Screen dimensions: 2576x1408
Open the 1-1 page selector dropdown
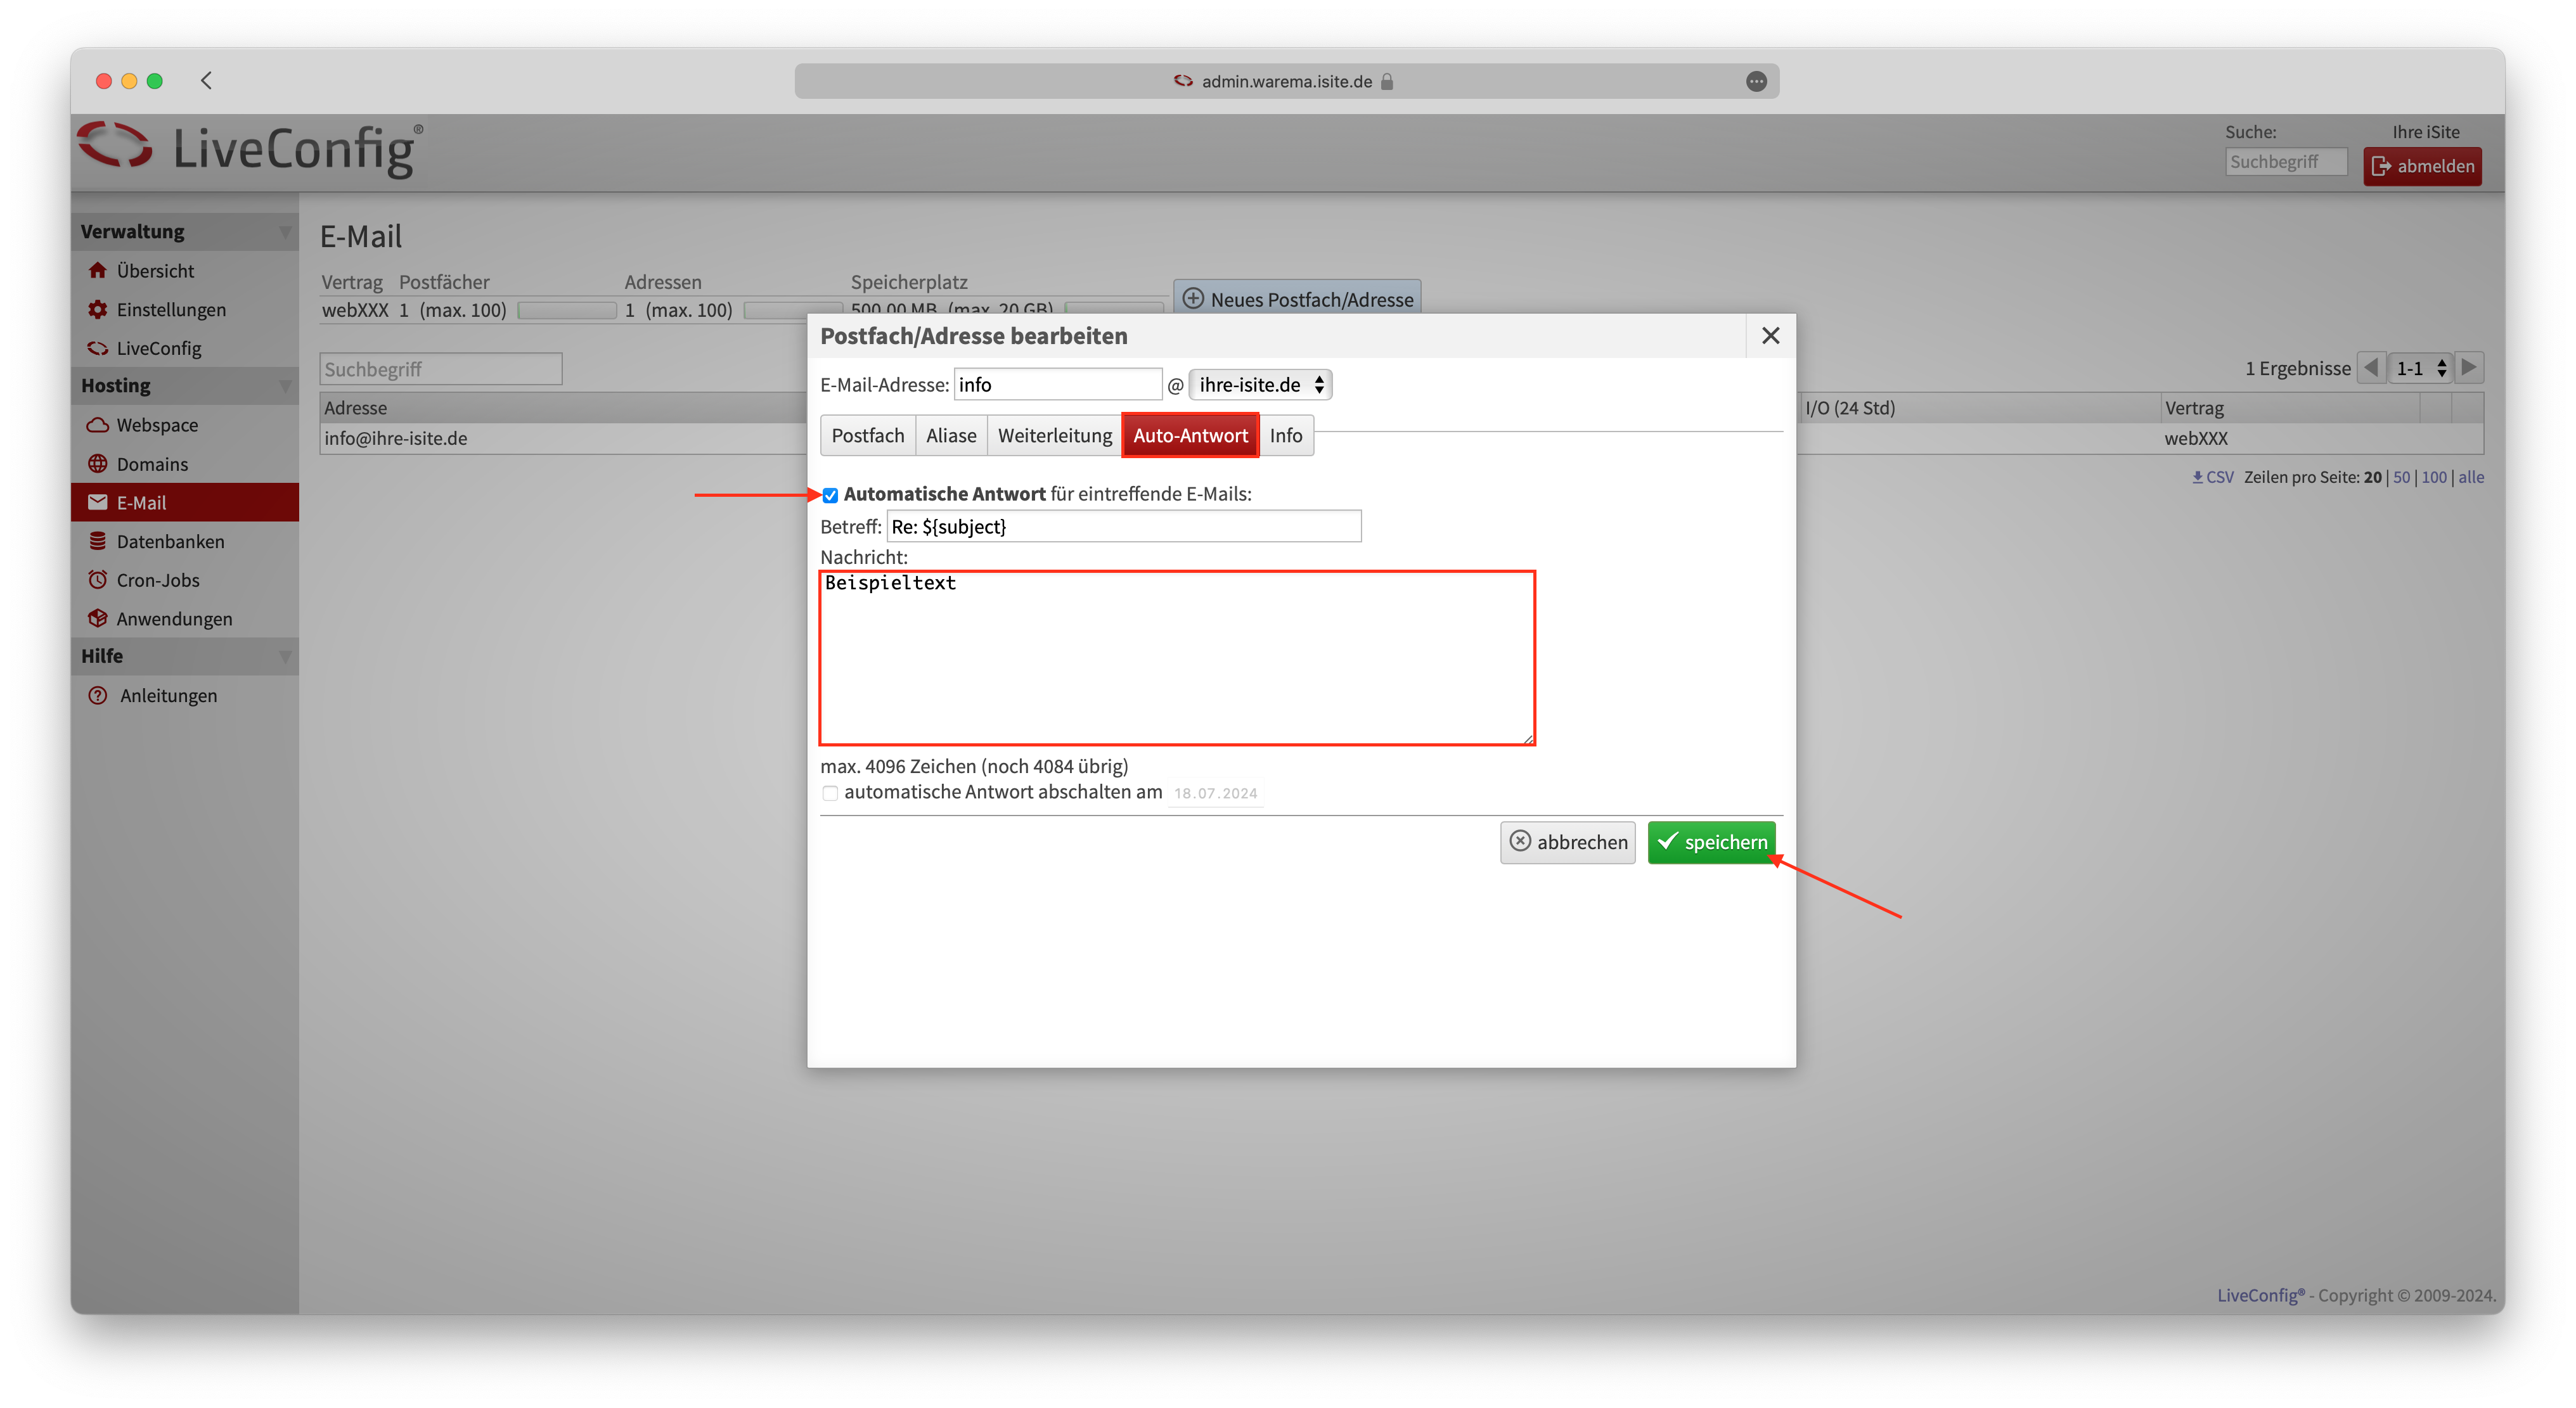2421,368
